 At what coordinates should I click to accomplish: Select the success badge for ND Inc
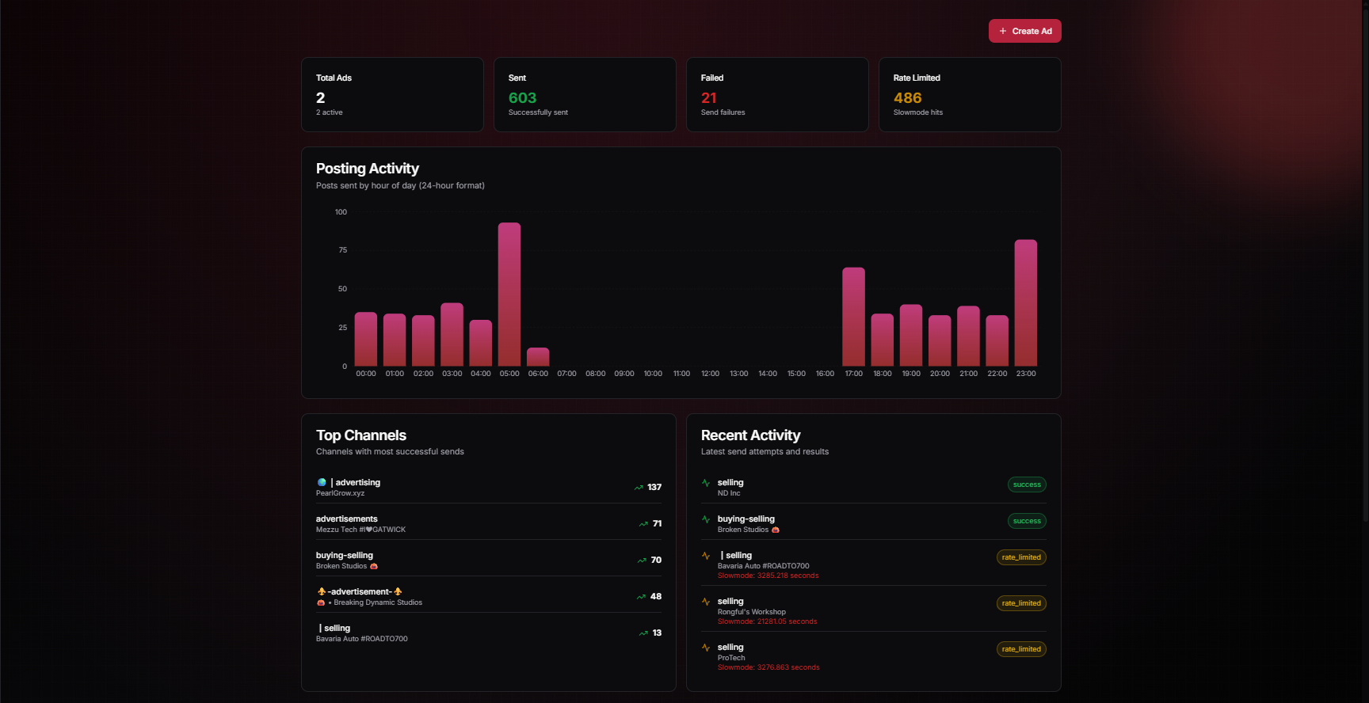pyautogui.click(x=1027, y=484)
